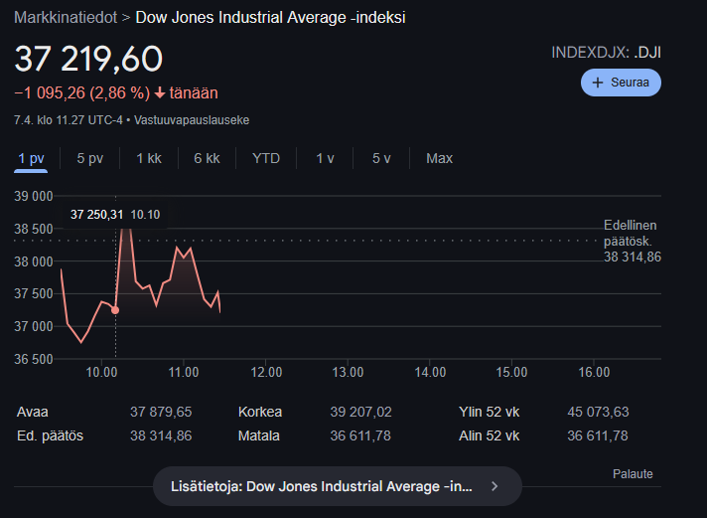Click the Edellinen päätösk. 38 314,86 label
This screenshot has height=518, width=707.
[x=633, y=242]
